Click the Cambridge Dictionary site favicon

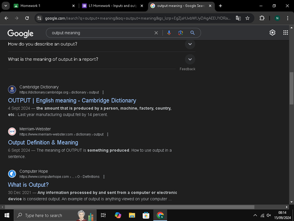(x=12, y=90)
